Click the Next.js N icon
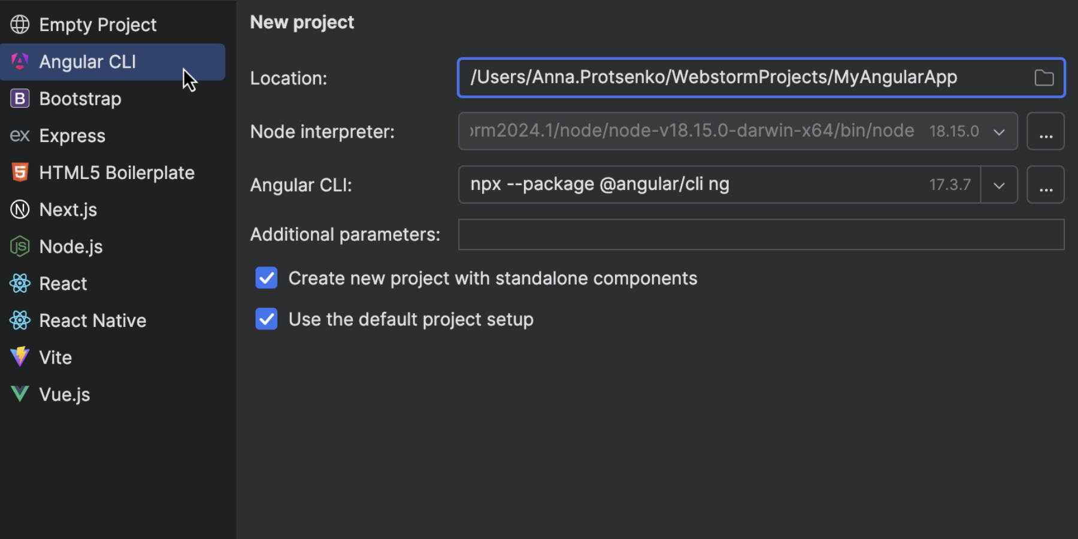This screenshot has width=1078, height=539. pos(20,210)
